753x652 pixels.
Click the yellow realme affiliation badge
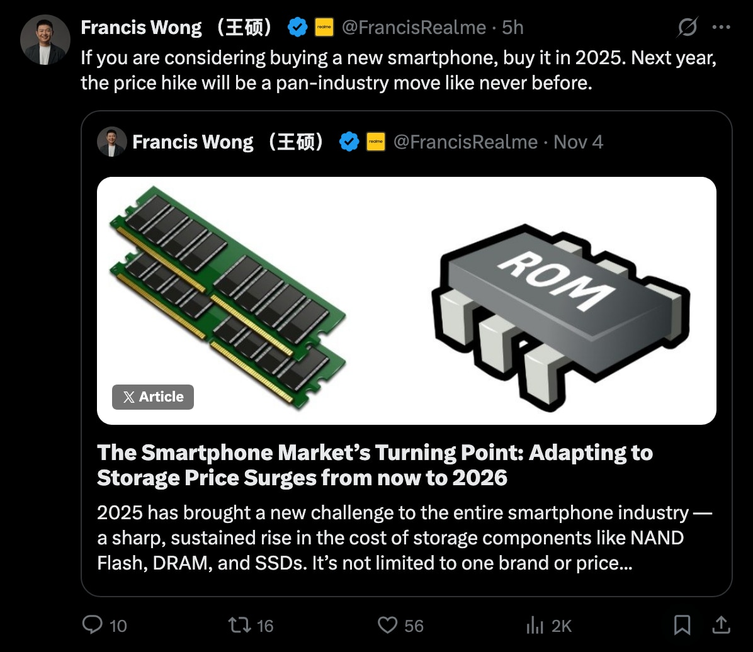point(324,27)
